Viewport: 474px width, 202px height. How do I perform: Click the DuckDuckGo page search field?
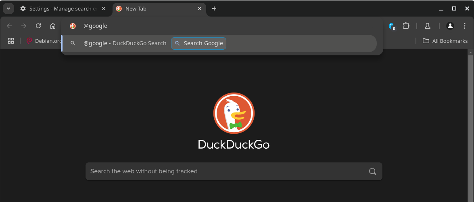[x=234, y=171]
